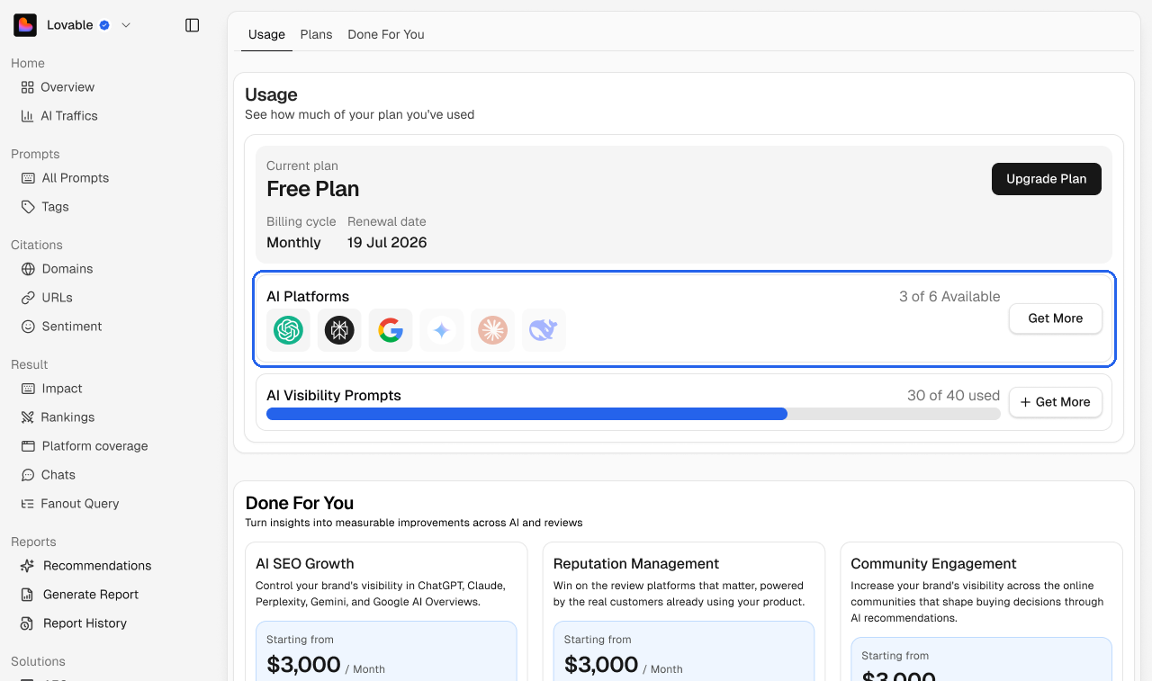The height and width of the screenshot is (681, 1152).
Task: Click the Overview grid icon
Action: pos(27,87)
